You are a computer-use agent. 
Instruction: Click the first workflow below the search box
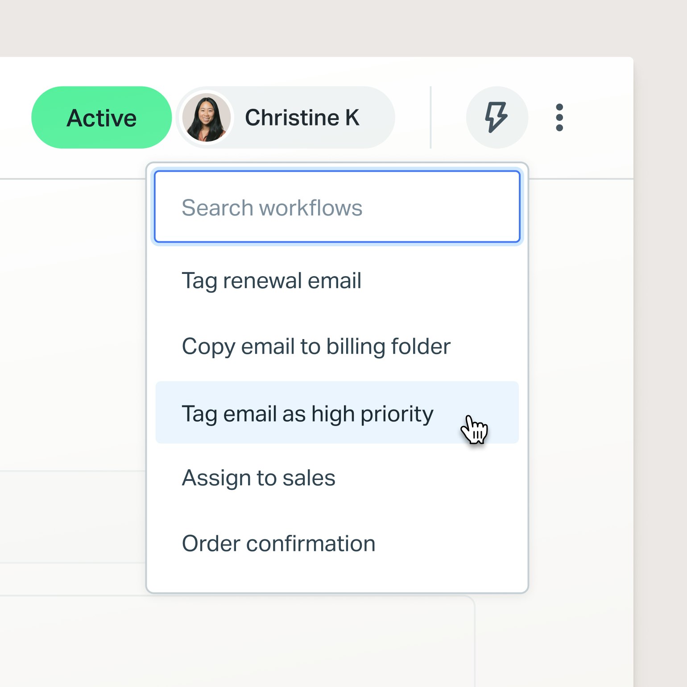point(271,281)
